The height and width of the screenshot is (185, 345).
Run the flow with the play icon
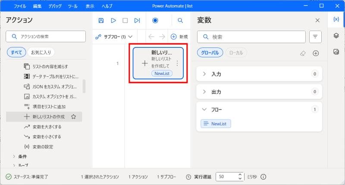pyautogui.click(x=113, y=20)
